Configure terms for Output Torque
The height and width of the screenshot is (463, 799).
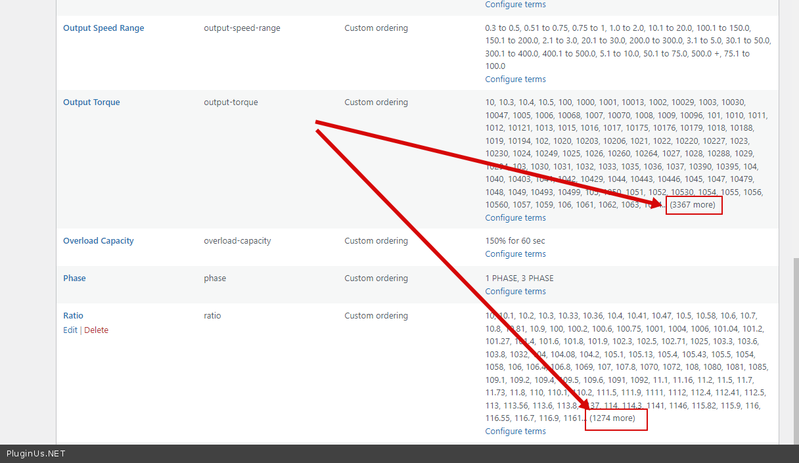(x=515, y=218)
